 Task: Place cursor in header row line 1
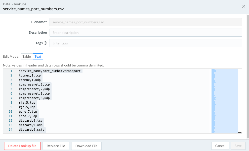50,71
